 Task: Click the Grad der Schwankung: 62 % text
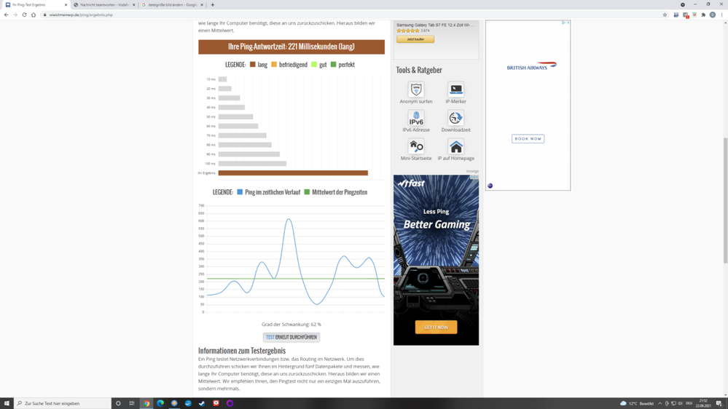pyautogui.click(x=291, y=325)
